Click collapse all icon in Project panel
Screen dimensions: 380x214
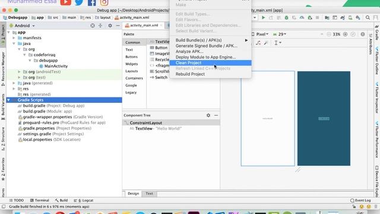pyautogui.click(x=100, y=26)
